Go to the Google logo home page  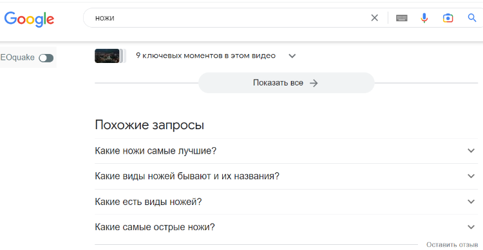tap(29, 19)
